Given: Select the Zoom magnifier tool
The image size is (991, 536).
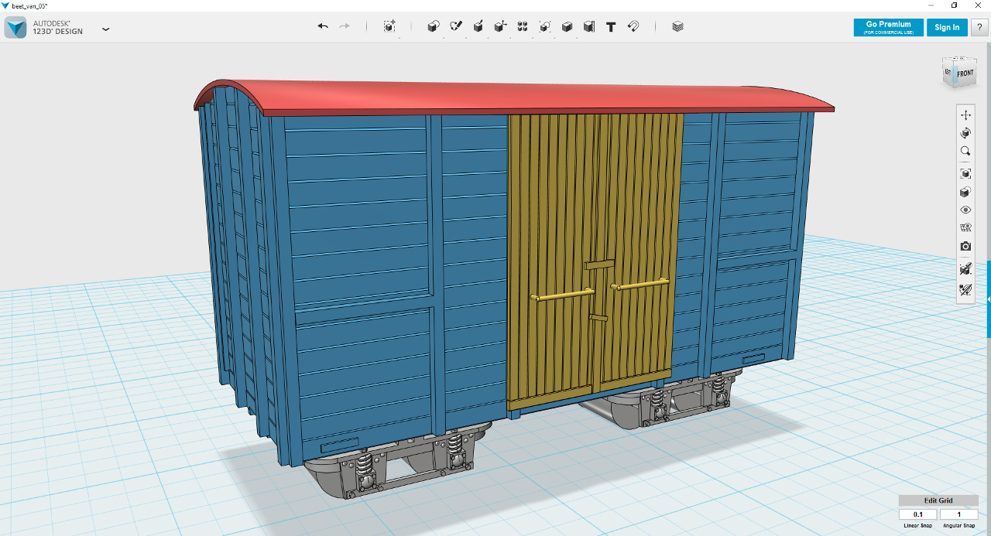Looking at the screenshot, I should 965,152.
